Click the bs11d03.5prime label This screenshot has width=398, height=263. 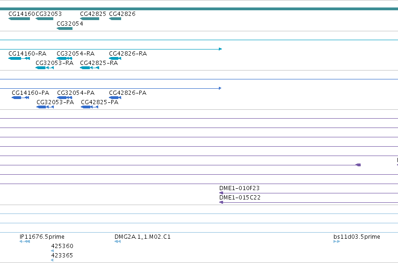pos(357,237)
